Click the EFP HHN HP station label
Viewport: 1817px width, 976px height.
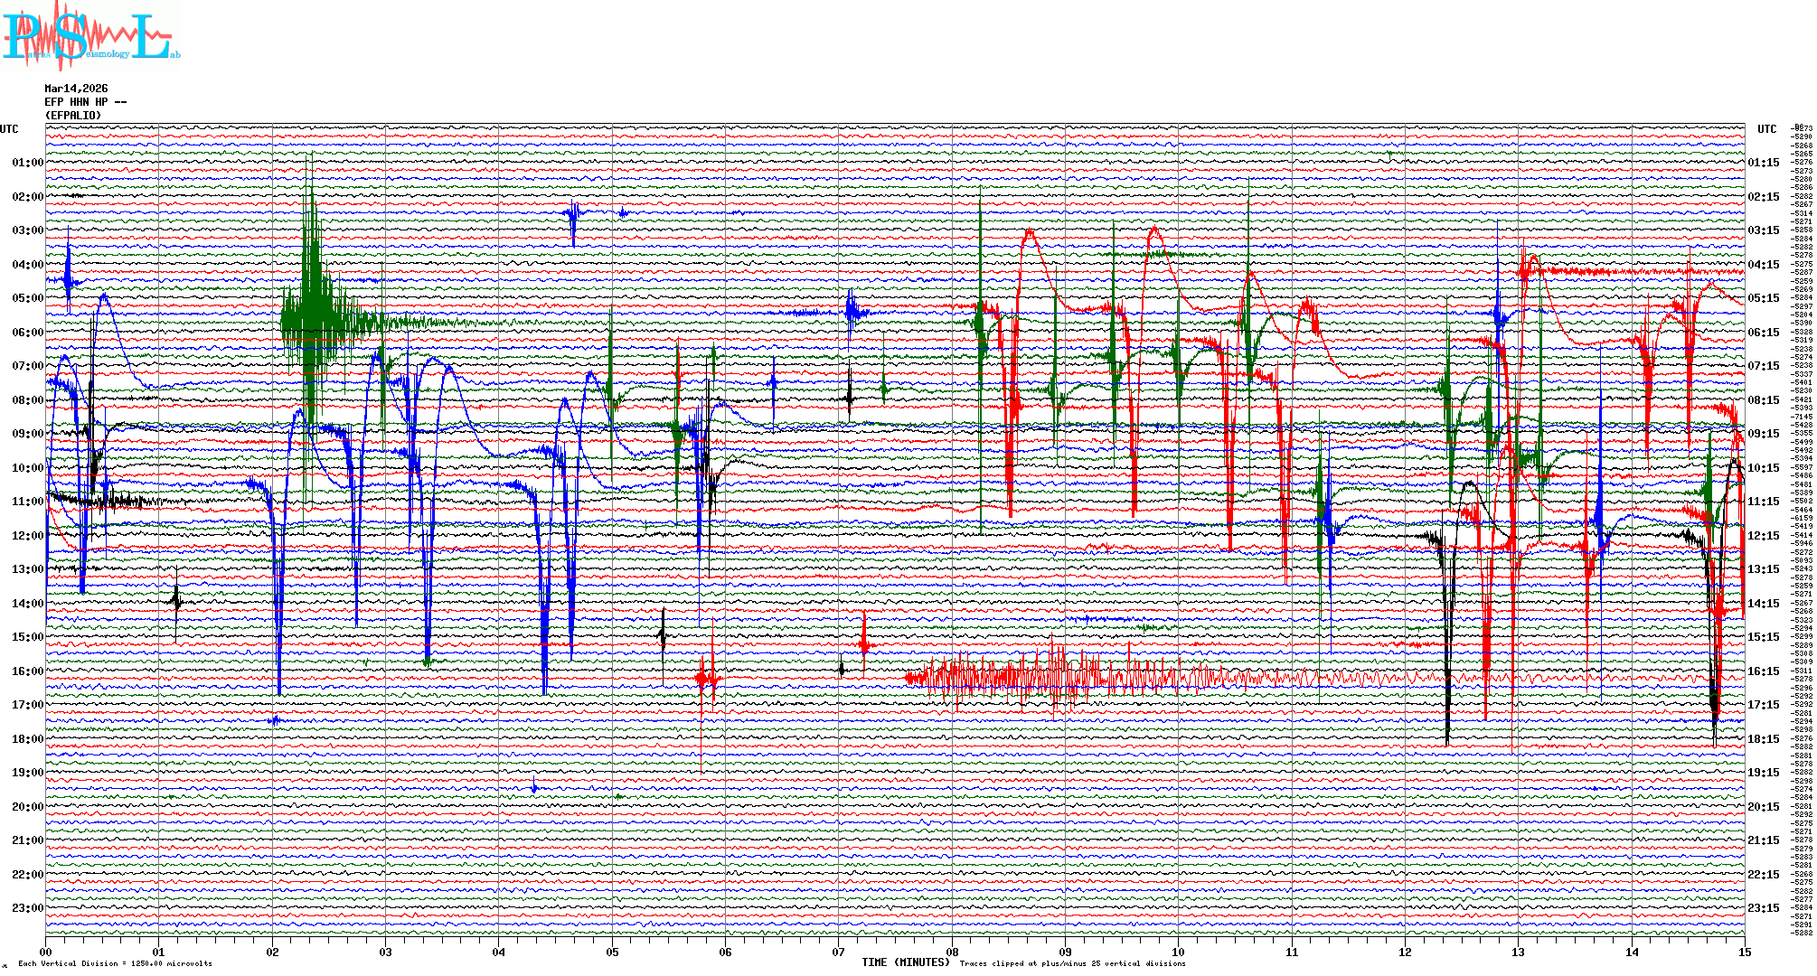pyautogui.click(x=84, y=102)
